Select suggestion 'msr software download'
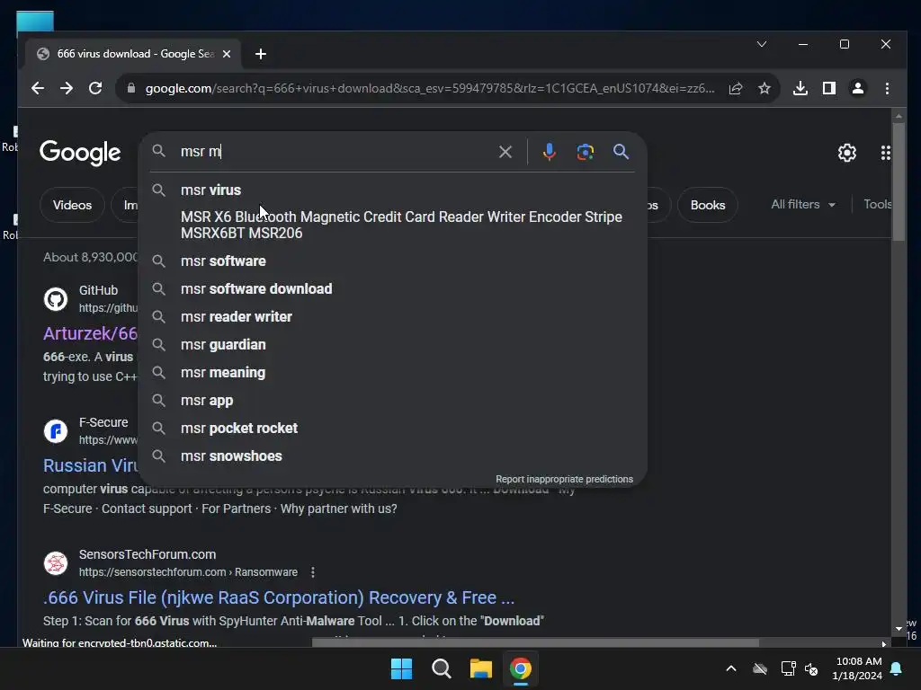 click(x=392, y=288)
